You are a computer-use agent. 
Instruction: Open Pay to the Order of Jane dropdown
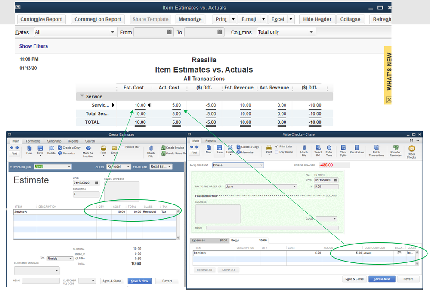coord(294,186)
